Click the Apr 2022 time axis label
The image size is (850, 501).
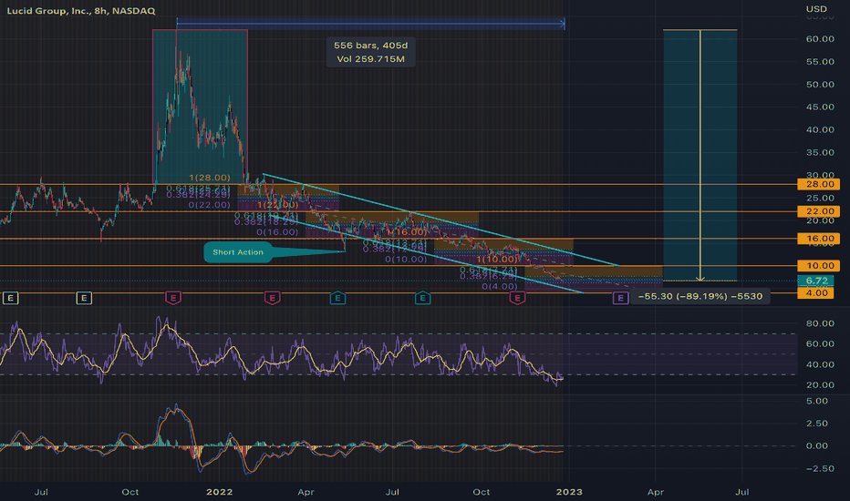pyautogui.click(x=306, y=492)
